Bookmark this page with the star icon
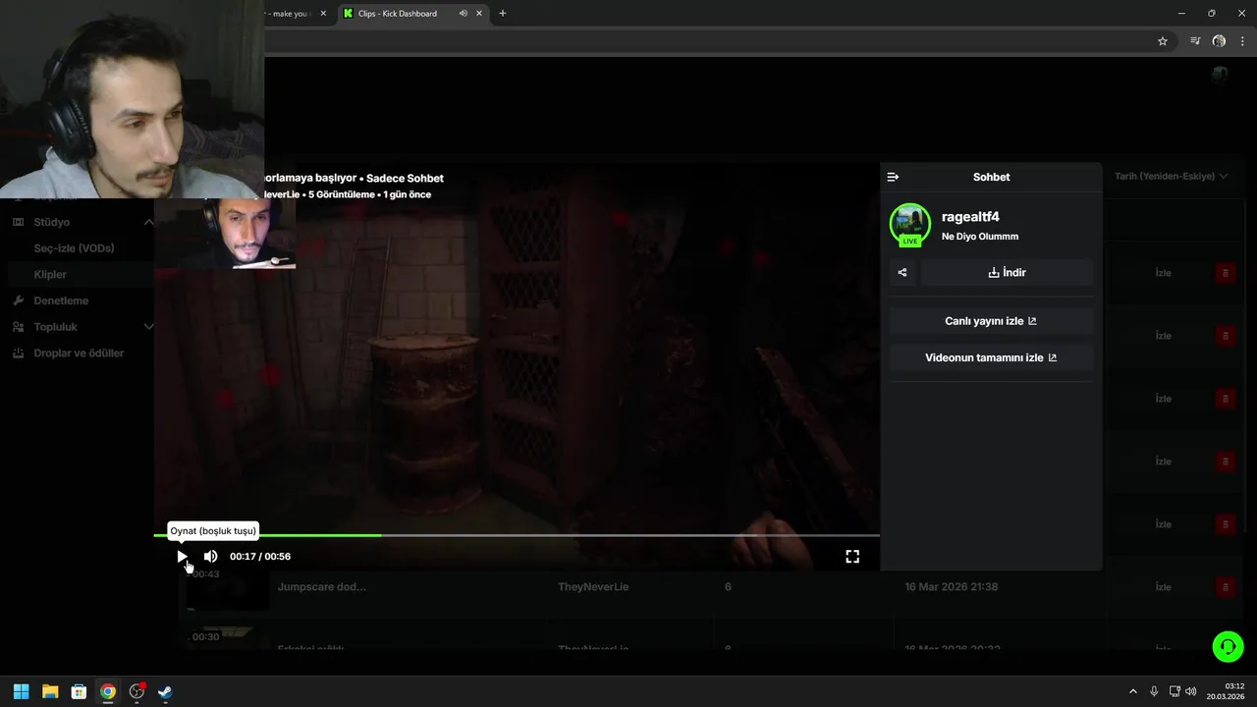 (x=1163, y=41)
